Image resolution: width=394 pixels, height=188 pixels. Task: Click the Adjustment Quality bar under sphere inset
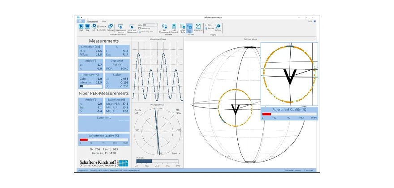coord(289,114)
